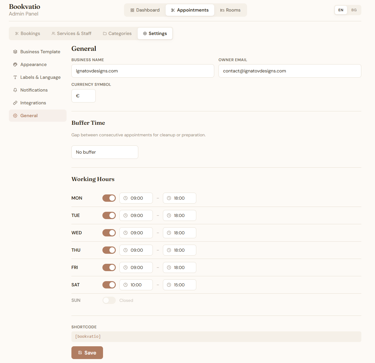
Task: Select the Settings sub-tab
Action: click(x=155, y=33)
